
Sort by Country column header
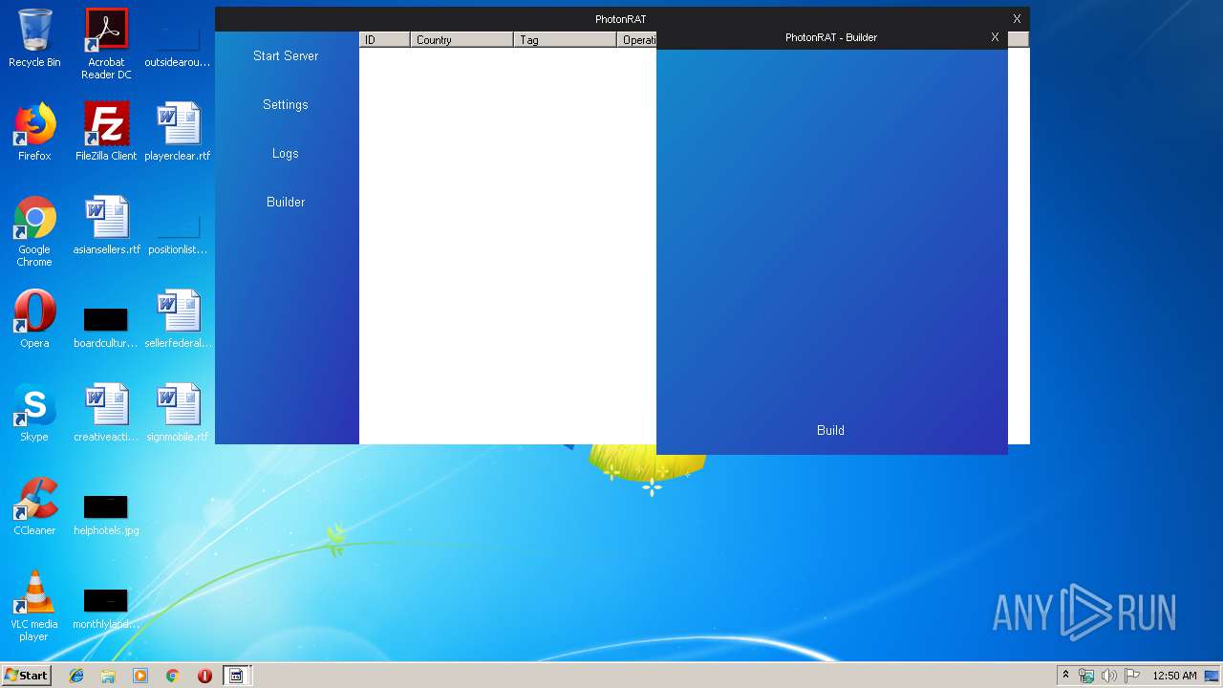click(x=462, y=39)
